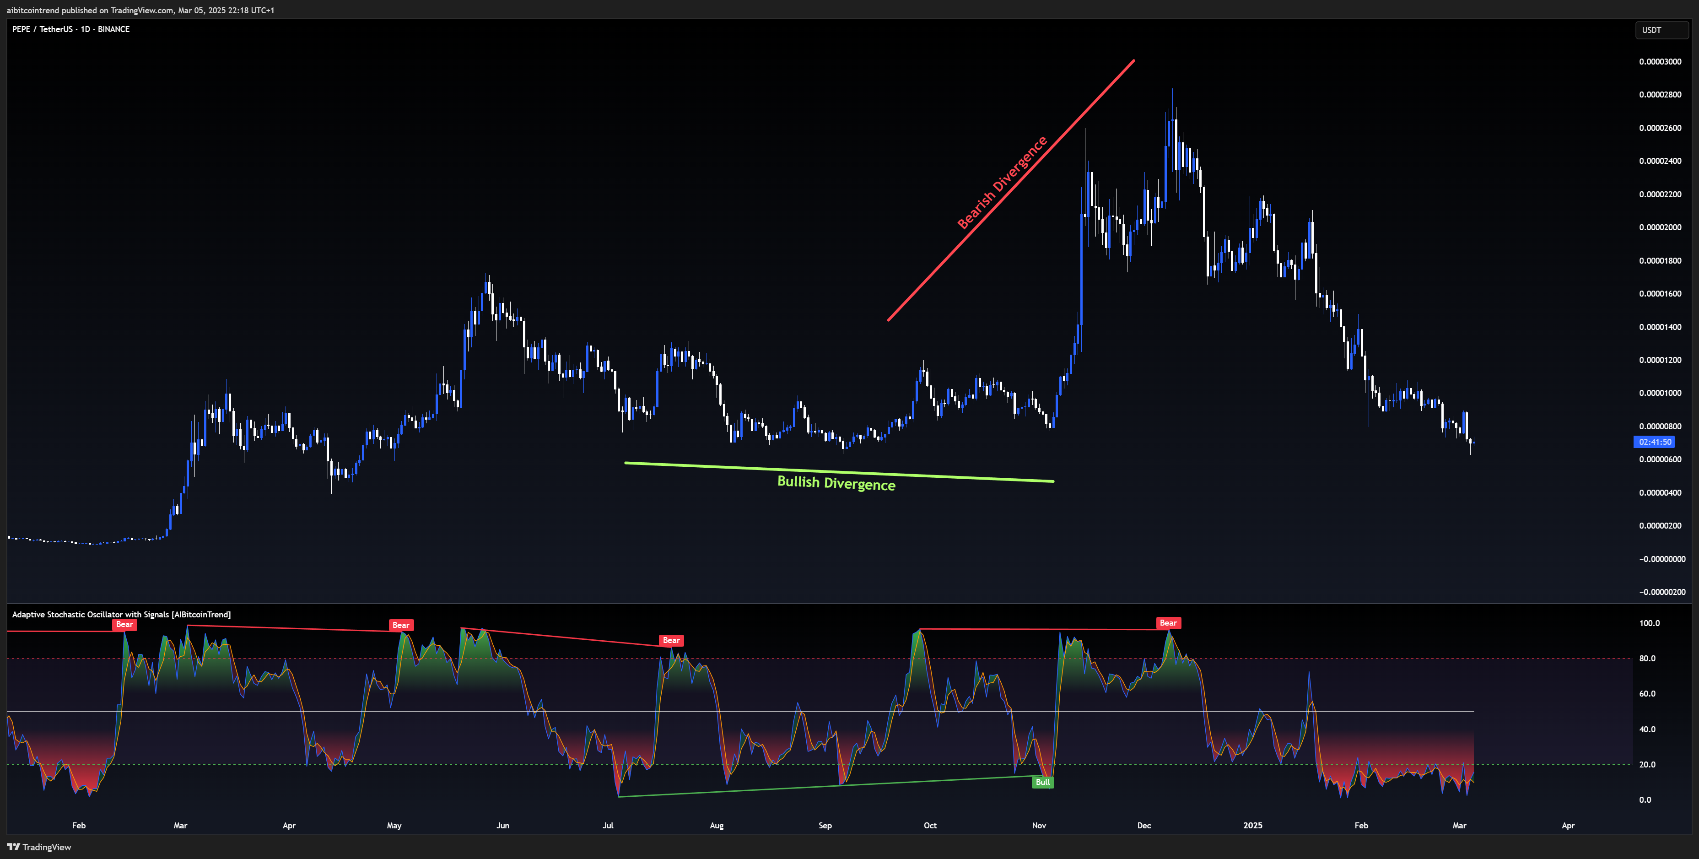
Task: Click the Sep label on time axis
Action: point(825,825)
